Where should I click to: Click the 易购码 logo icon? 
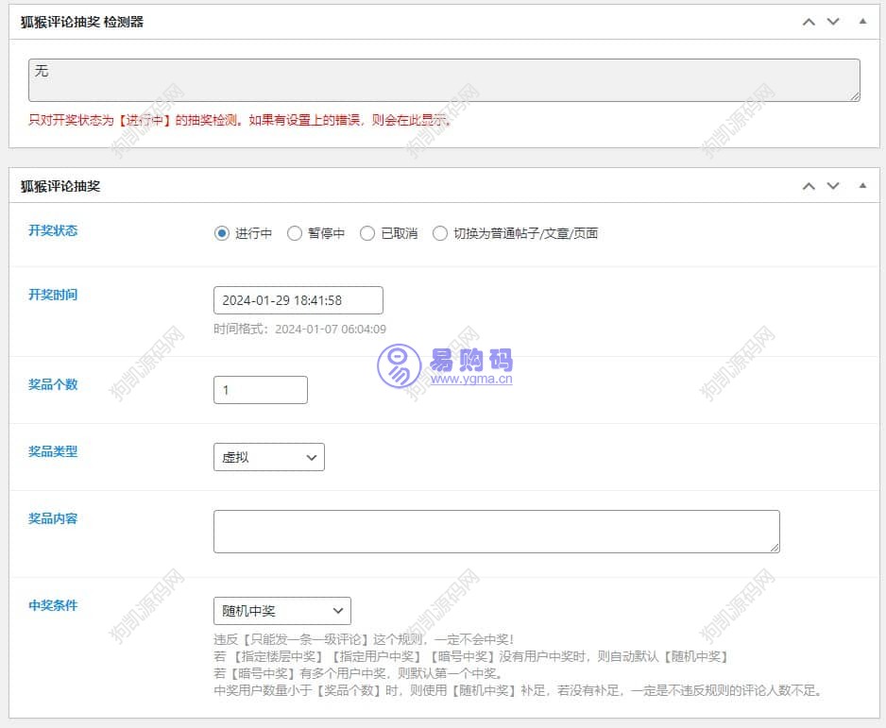point(399,366)
